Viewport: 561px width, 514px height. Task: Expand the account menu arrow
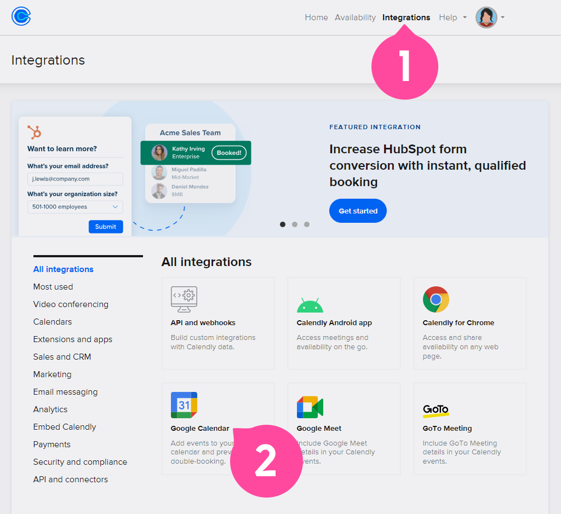(x=503, y=17)
